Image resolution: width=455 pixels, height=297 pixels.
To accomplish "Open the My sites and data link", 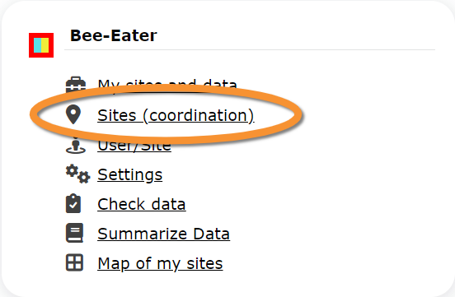I will point(167,86).
